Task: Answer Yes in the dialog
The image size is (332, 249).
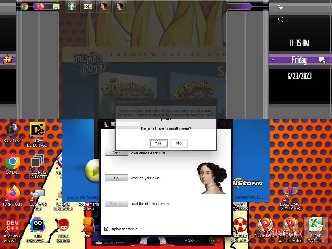Action: coord(158,143)
